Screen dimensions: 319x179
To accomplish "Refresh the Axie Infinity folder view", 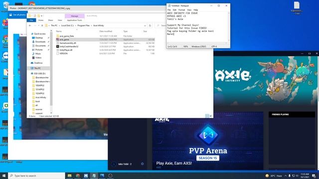I will pos(150,25).
